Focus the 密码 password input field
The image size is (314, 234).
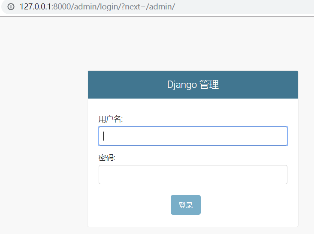pyautogui.click(x=193, y=174)
